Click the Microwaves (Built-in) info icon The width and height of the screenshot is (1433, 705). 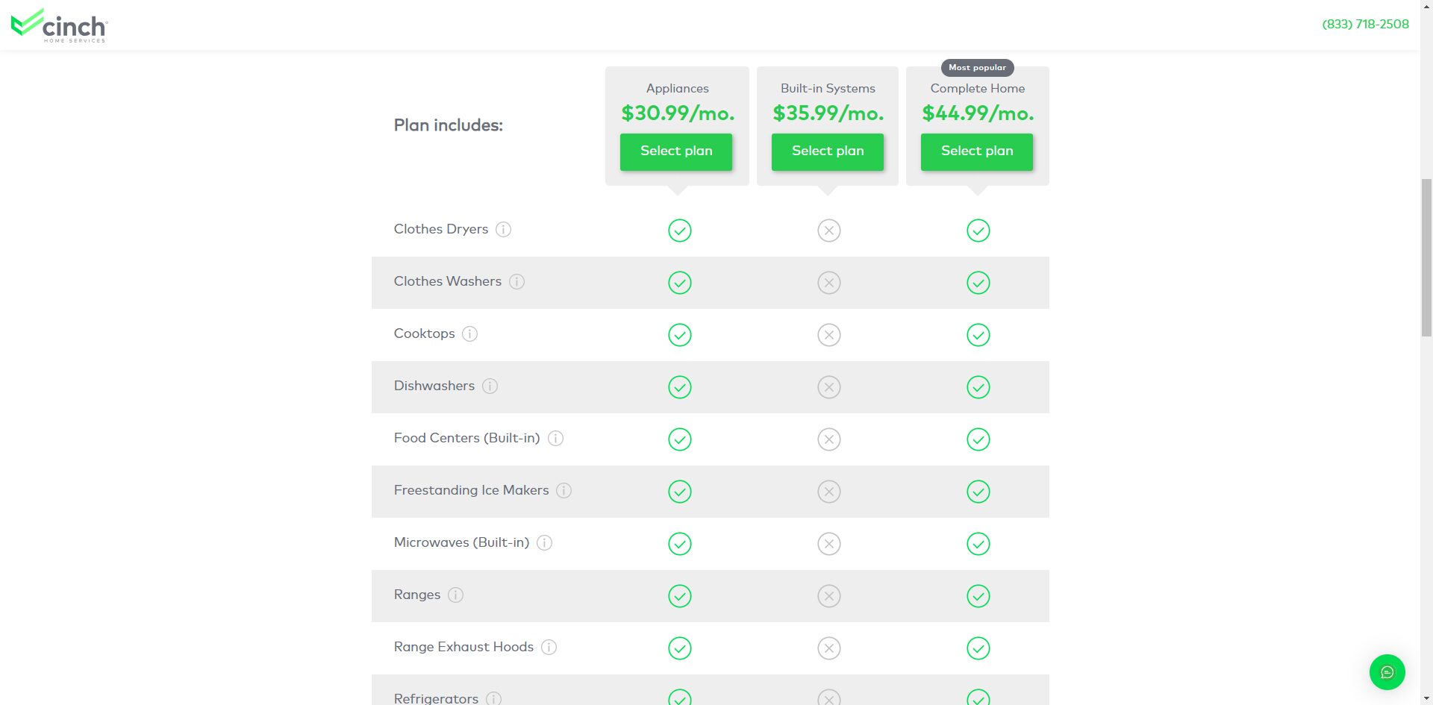(544, 543)
